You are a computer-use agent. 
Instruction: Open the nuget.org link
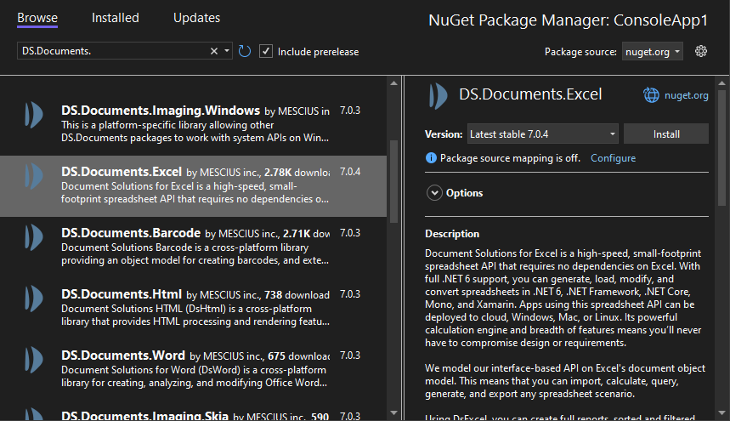click(x=687, y=95)
